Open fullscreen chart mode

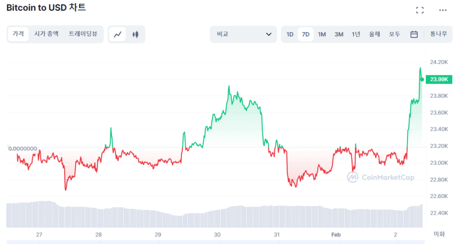420,10
